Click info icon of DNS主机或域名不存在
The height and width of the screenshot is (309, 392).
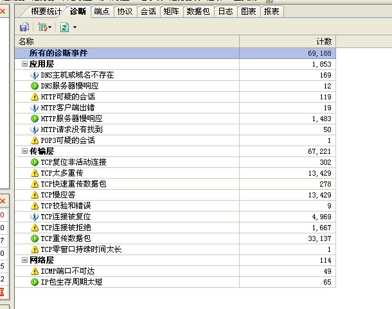point(34,75)
